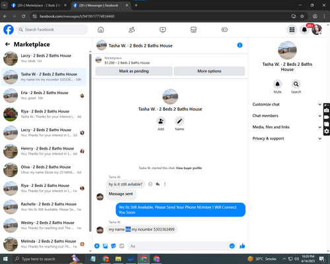Attach a photo with the image icon

point(106,246)
